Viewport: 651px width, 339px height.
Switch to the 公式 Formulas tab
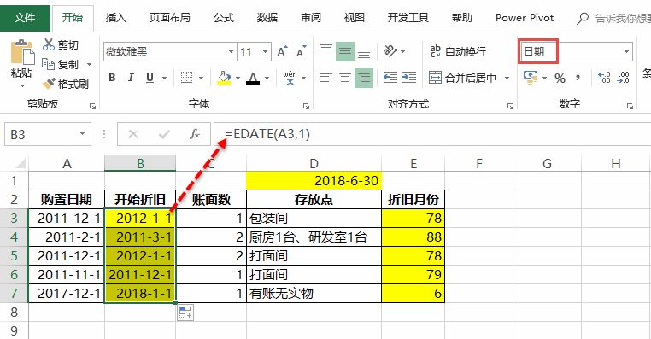click(x=224, y=18)
